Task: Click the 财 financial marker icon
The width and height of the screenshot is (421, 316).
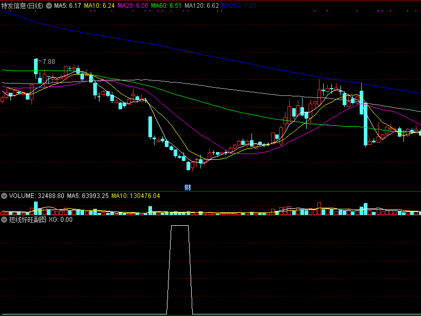Action: point(188,187)
